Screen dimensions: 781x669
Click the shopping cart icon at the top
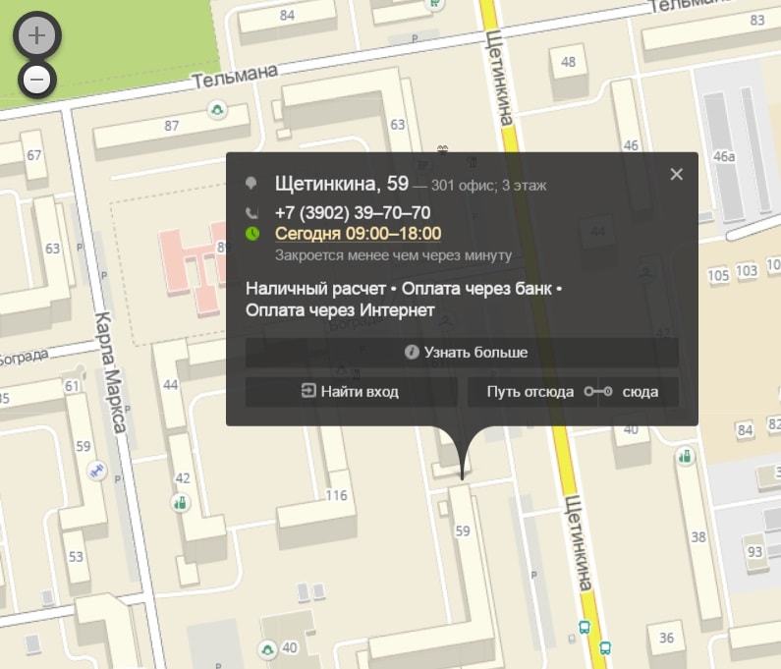tap(434, 4)
